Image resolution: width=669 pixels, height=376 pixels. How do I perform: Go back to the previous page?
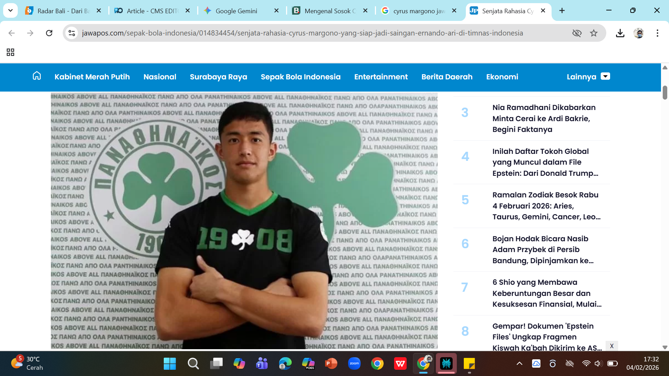11,33
